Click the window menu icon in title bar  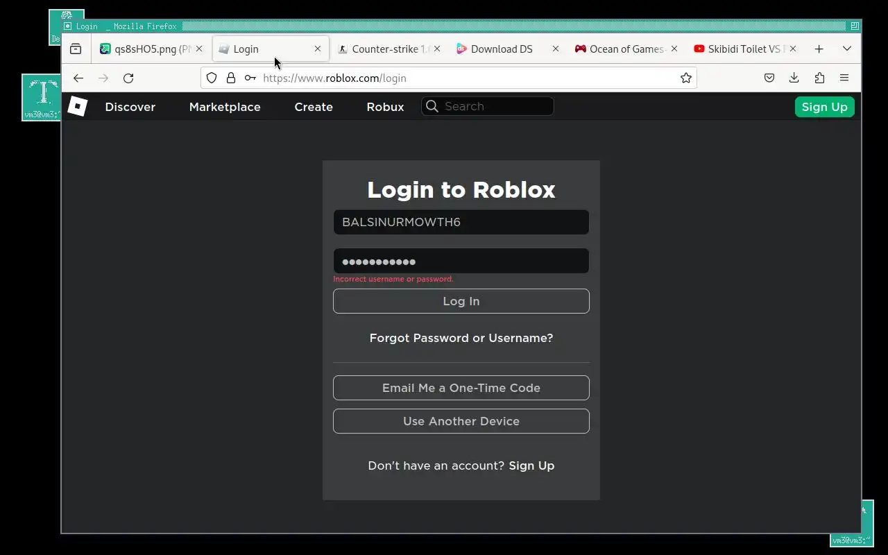(67, 26)
